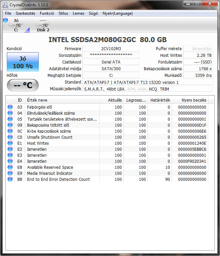Image resolution: width=220 pixels, height=256 pixels.
Task: Click the Puffer mérete Ismeretlen field
Action: pos(198,49)
